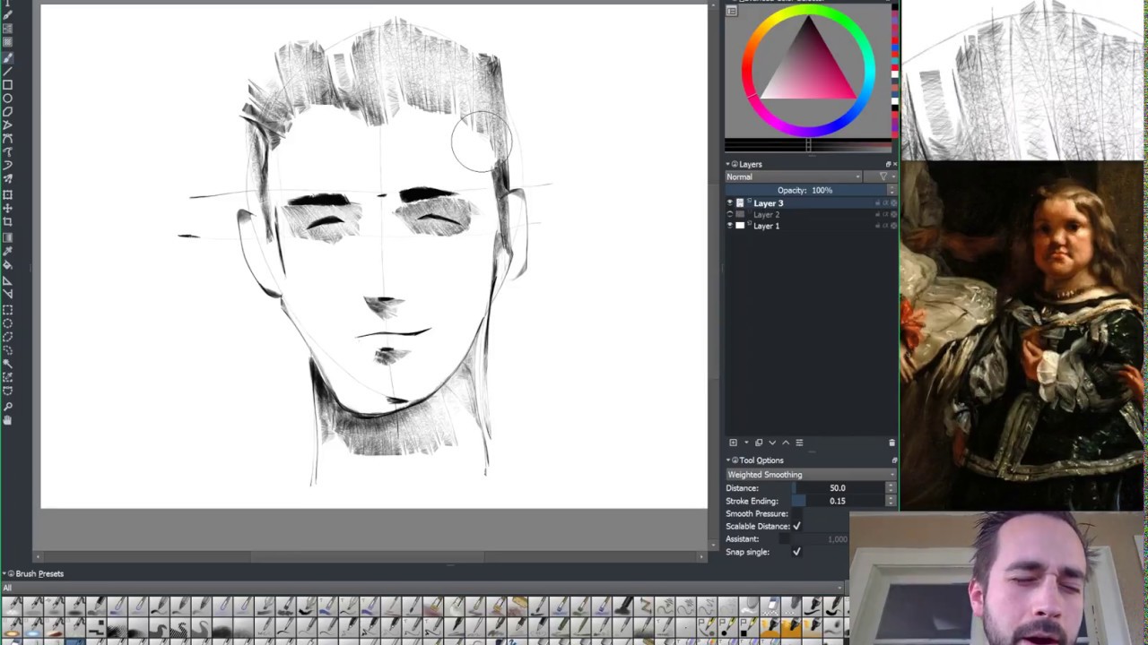Image resolution: width=1148 pixels, height=645 pixels.
Task: Show Layer 2 with eye icon
Action: click(730, 214)
